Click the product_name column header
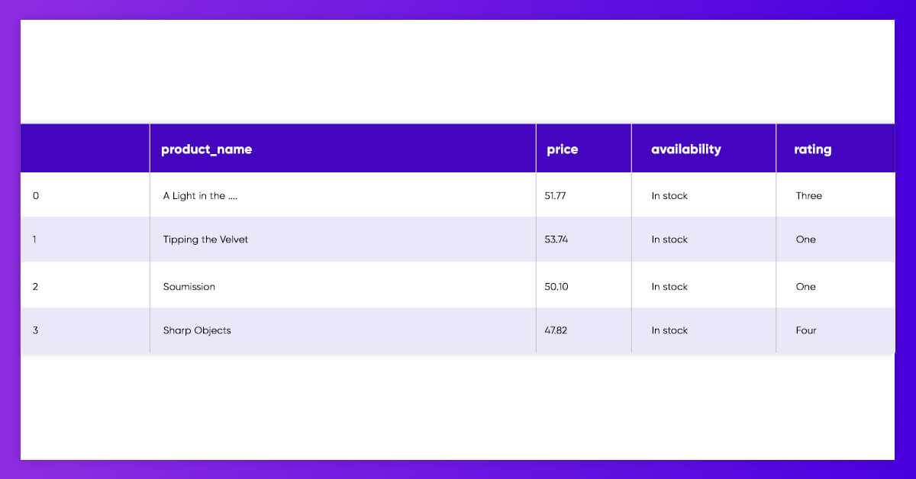 pyautogui.click(x=343, y=149)
